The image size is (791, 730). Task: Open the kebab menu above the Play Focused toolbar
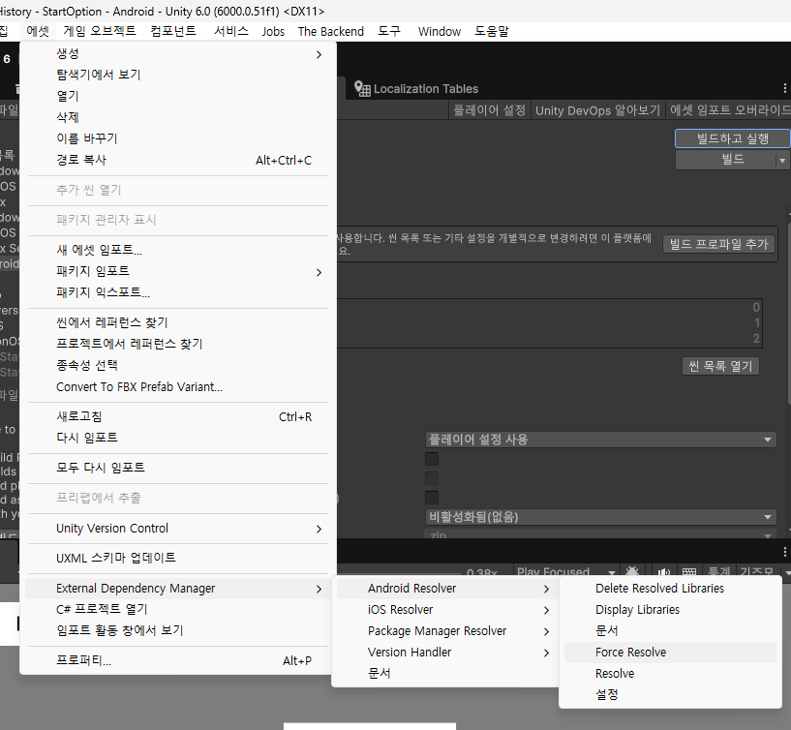click(784, 551)
